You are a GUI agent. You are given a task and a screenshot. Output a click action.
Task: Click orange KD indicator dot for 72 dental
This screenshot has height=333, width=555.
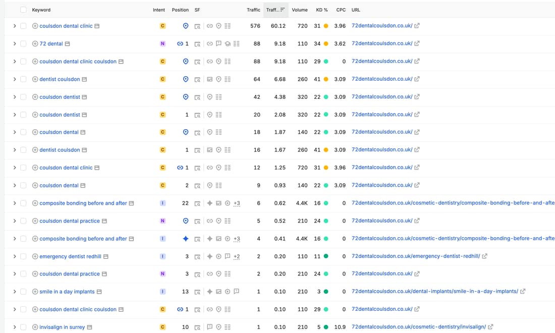pyautogui.click(x=326, y=43)
